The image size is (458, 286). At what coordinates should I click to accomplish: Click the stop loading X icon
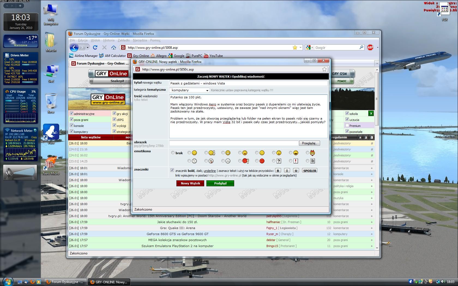104,47
